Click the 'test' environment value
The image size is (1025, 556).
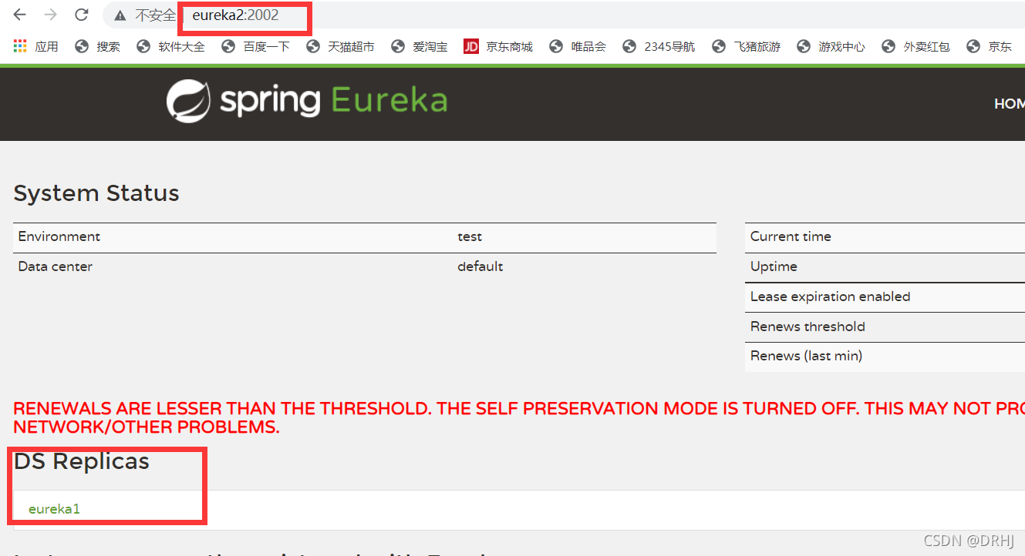pyautogui.click(x=470, y=236)
